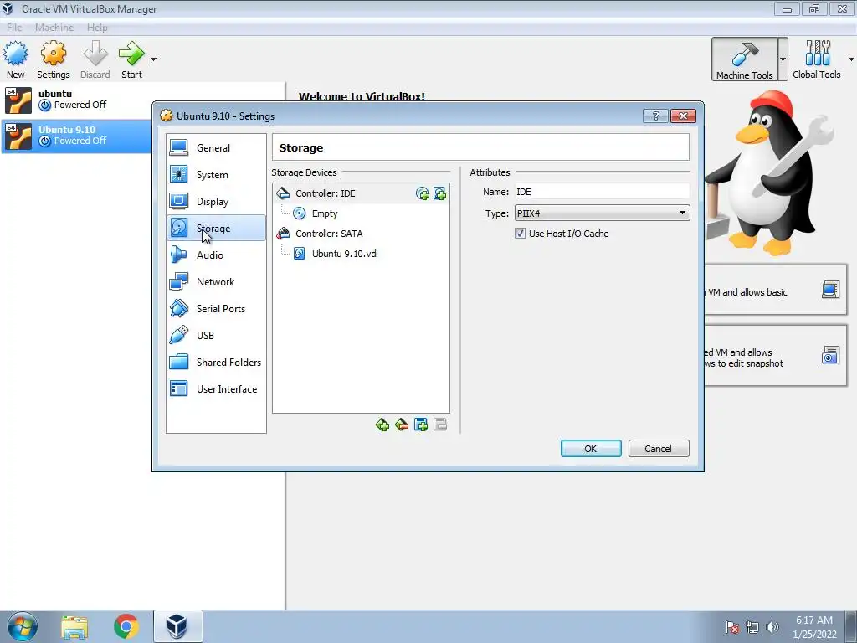This screenshot has width=857, height=643.
Task: Select the Controller: IDE tree row
Action: [361, 193]
